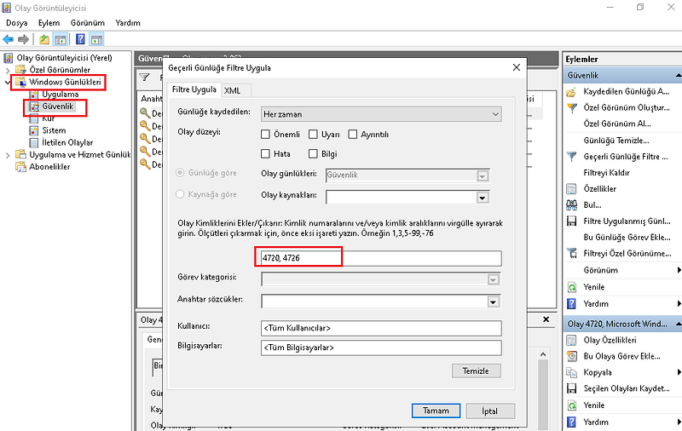Select the Günlüğe göre radio button
This screenshot has height=431, width=682.
point(180,173)
